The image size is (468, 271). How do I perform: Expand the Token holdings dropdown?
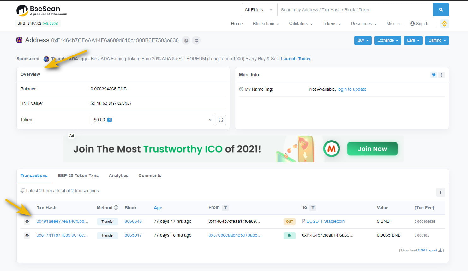[x=152, y=120]
